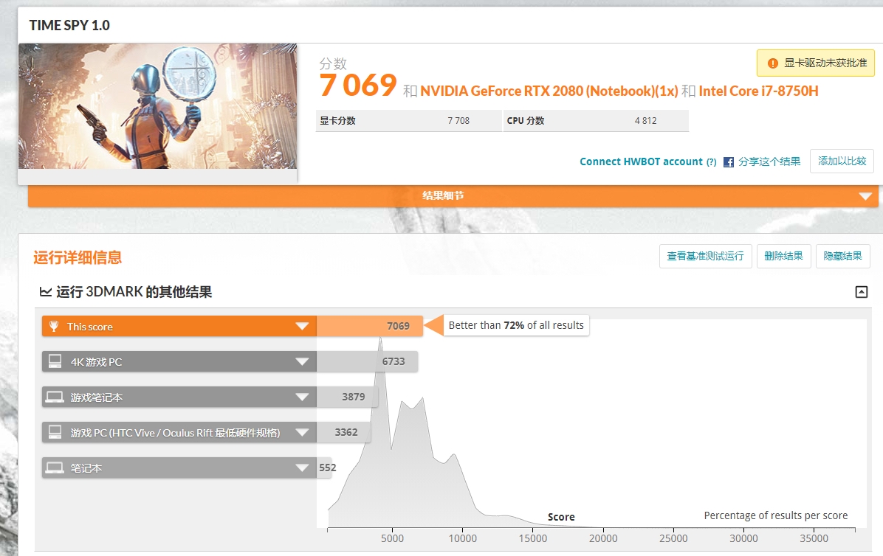The height and width of the screenshot is (556, 883).
Task: Expand the 结果细节 orange bar arrow
Action: point(865,196)
